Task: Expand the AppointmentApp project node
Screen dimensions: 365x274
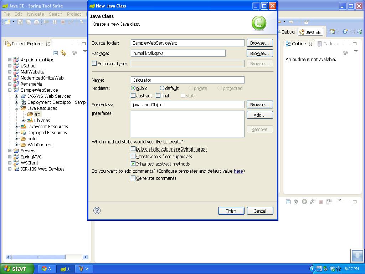Action: coord(10,60)
